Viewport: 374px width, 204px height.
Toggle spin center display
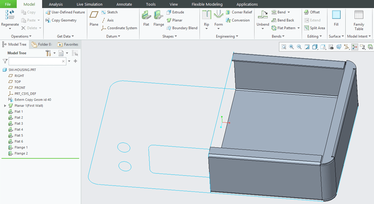[355, 47]
